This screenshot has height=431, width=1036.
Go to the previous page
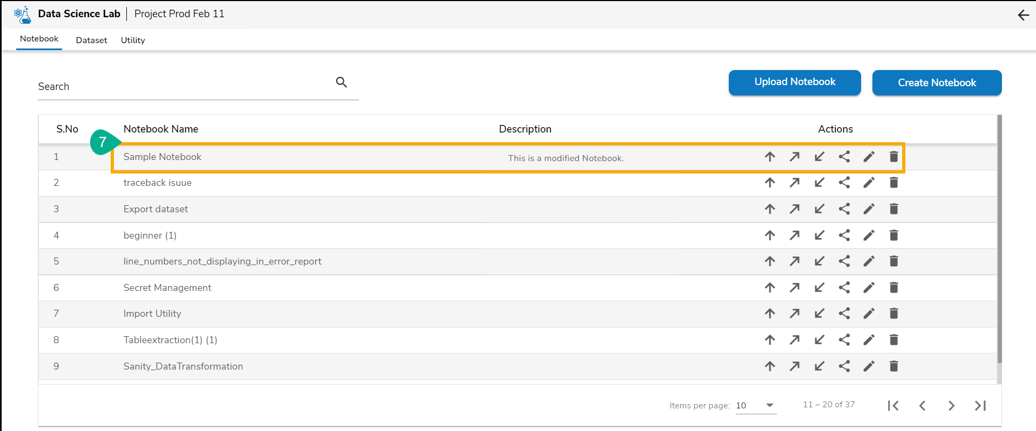pyautogui.click(x=922, y=406)
